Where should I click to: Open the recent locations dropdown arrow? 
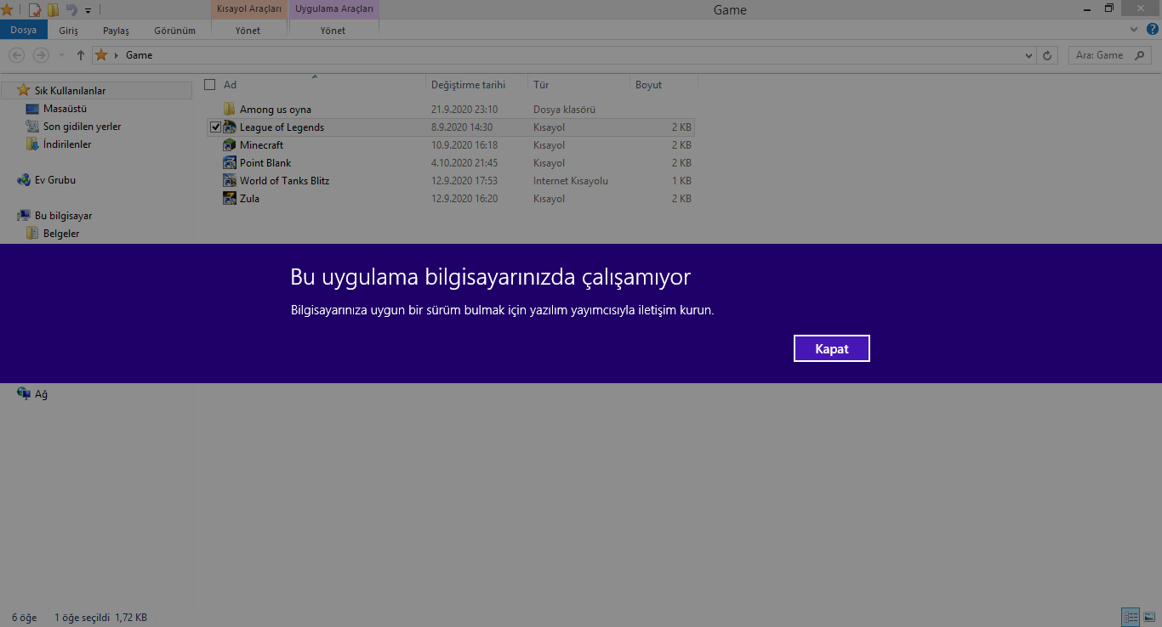coord(61,55)
